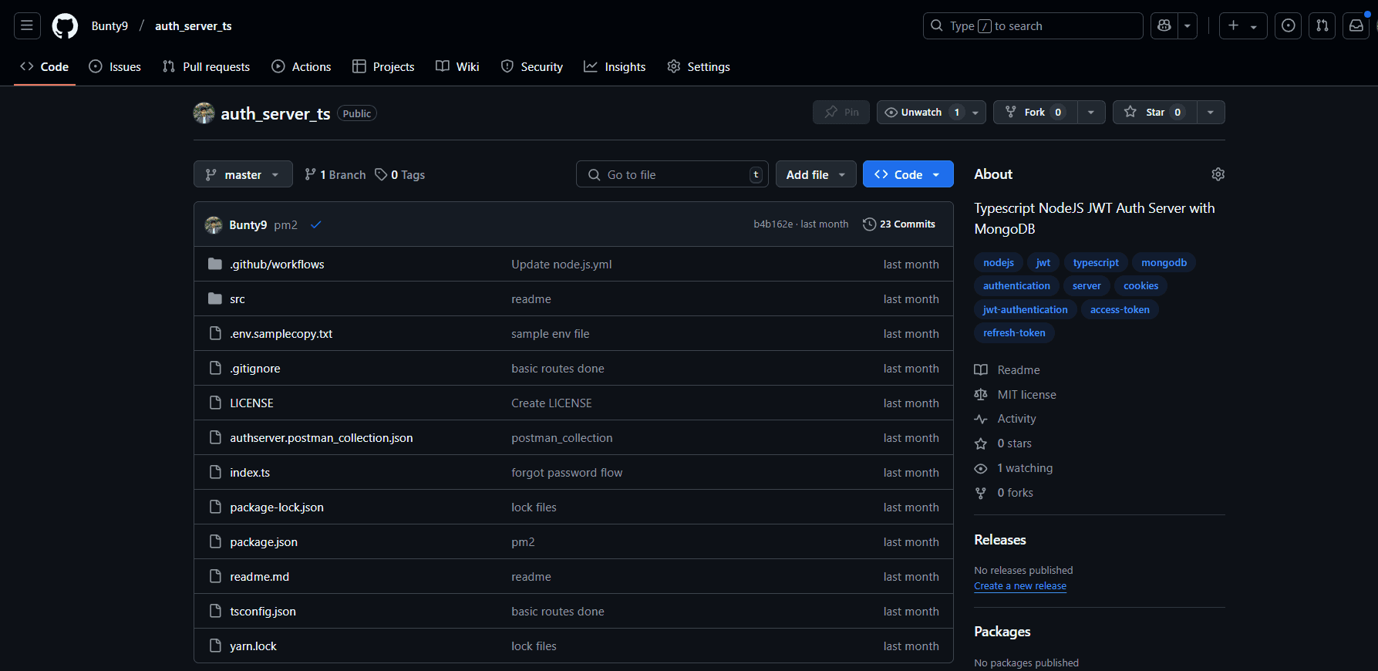This screenshot has height=671, width=1378.
Task: Open readme.md file
Action: point(260,577)
